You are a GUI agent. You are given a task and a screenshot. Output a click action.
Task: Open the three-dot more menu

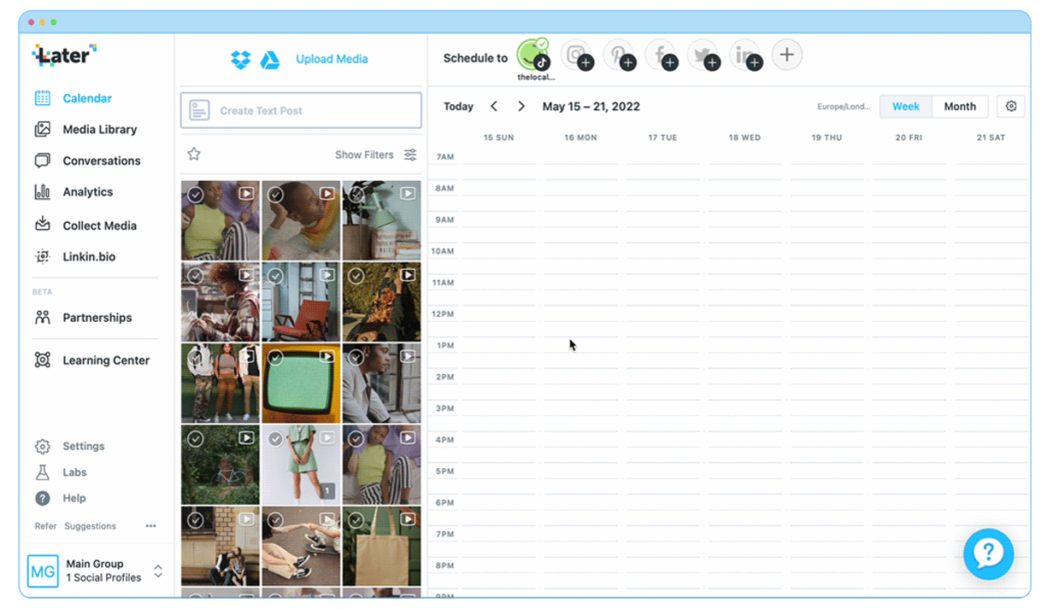pos(150,526)
